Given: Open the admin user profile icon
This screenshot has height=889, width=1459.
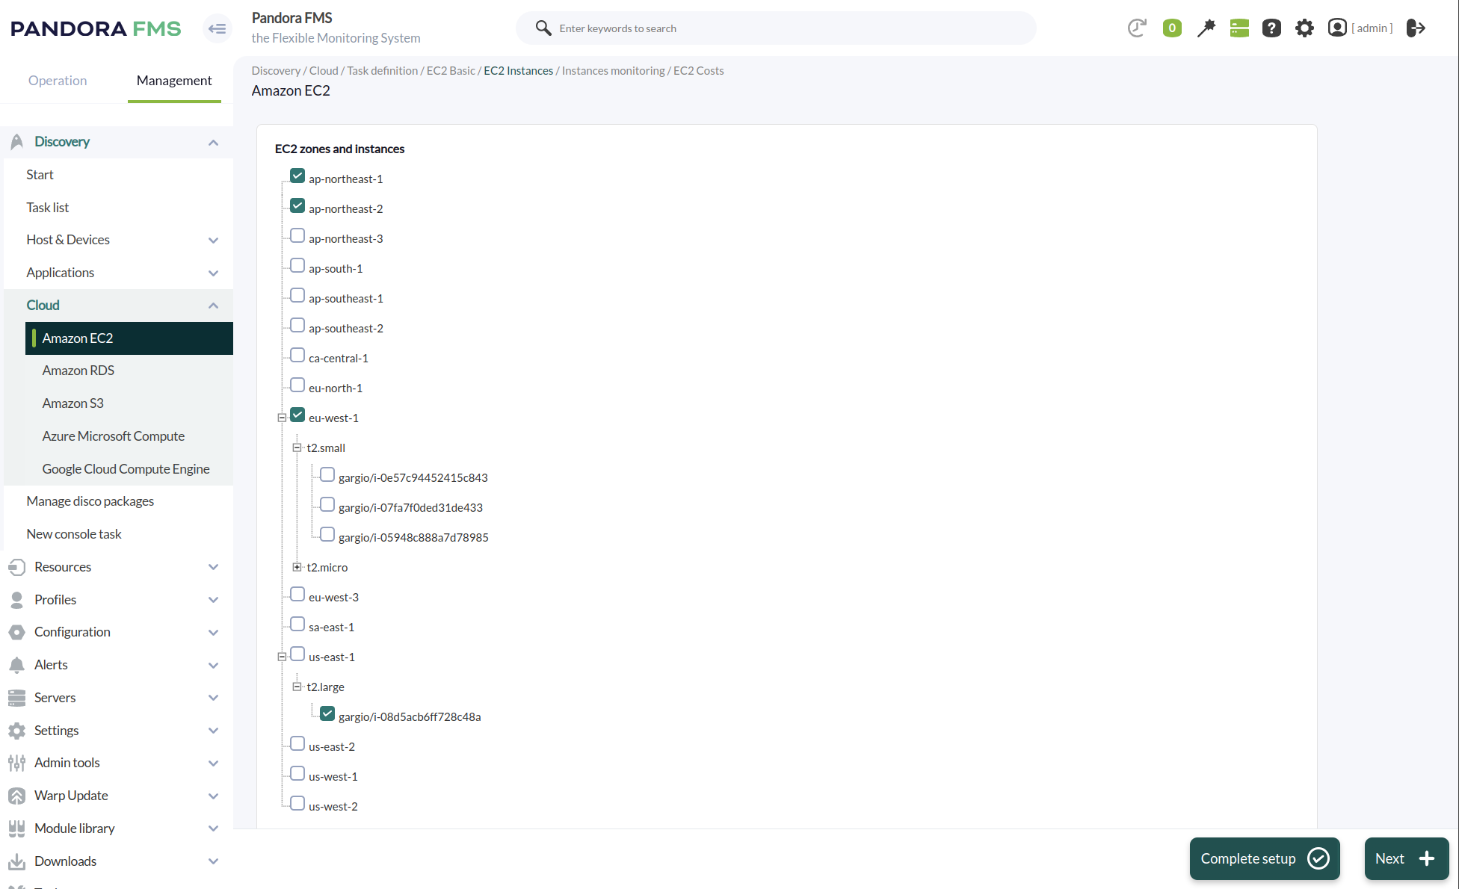Looking at the screenshot, I should 1337,28.
